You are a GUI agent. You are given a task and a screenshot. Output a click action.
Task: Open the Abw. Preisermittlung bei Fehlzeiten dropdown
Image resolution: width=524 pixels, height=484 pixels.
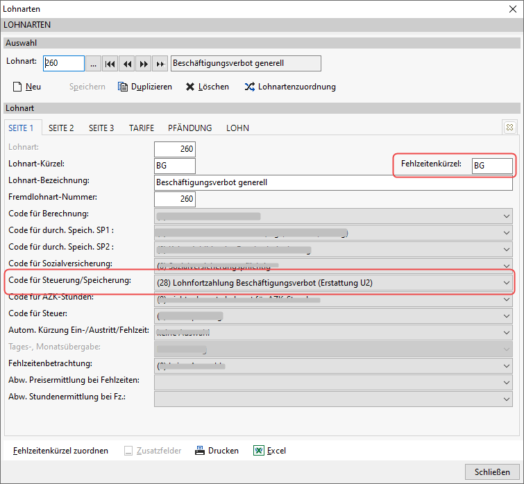pyautogui.click(x=333, y=383)
